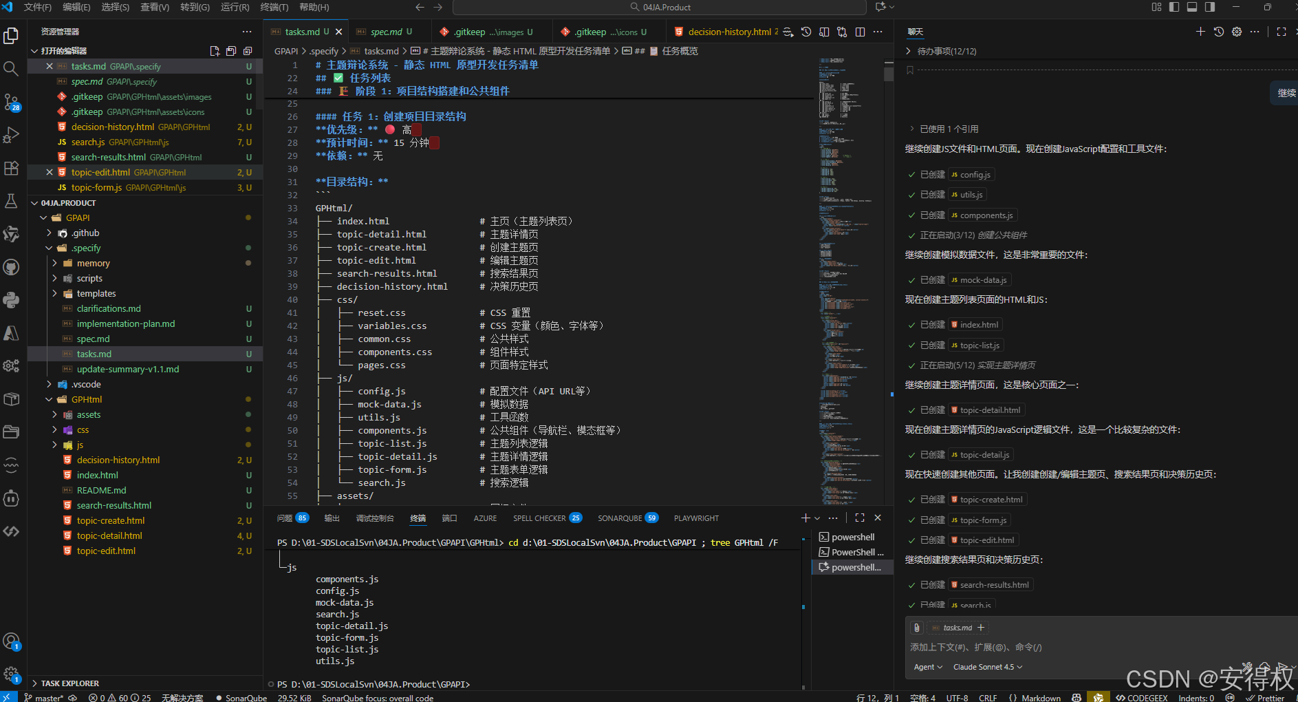
Task: Open the Claude Sonnet 4.5 model dropdown
Action: point(988,667)
